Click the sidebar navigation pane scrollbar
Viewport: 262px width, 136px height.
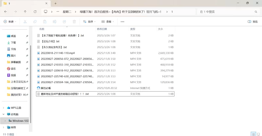pos(30,82)
